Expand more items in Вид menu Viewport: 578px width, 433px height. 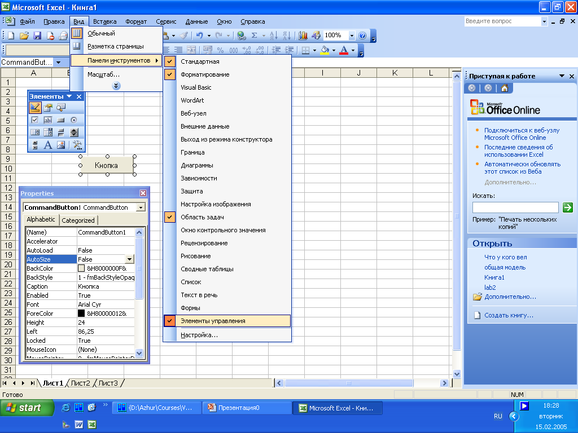116,86
